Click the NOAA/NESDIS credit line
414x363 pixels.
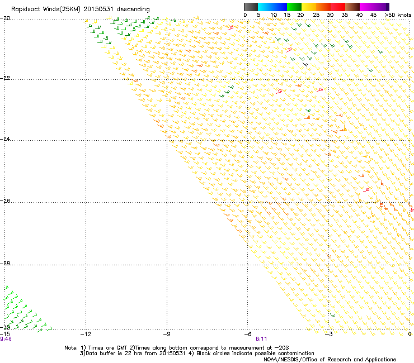(x=330, y=360)
